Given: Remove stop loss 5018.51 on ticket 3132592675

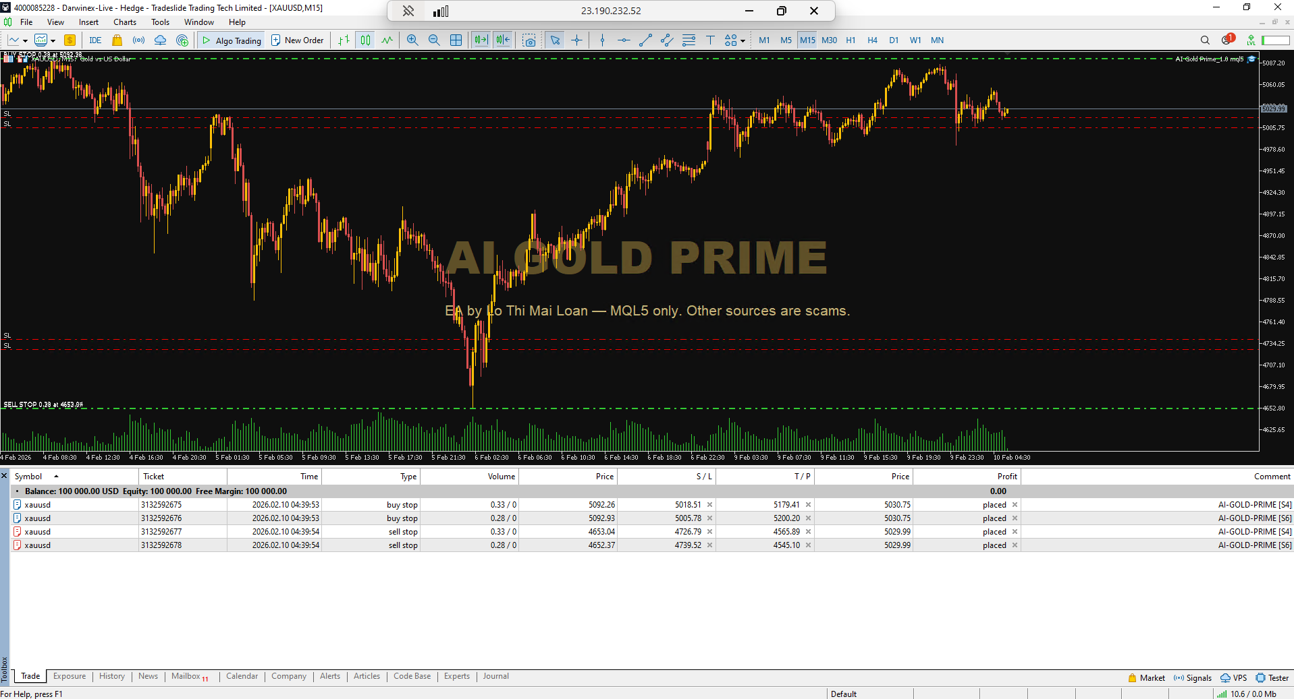Looking at the screenshot, I should pos(709,505).
